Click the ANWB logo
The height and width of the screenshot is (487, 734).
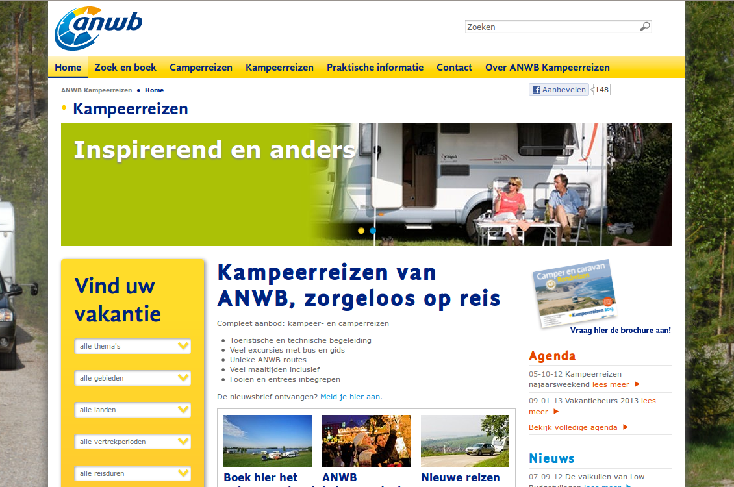click(98, 28)
